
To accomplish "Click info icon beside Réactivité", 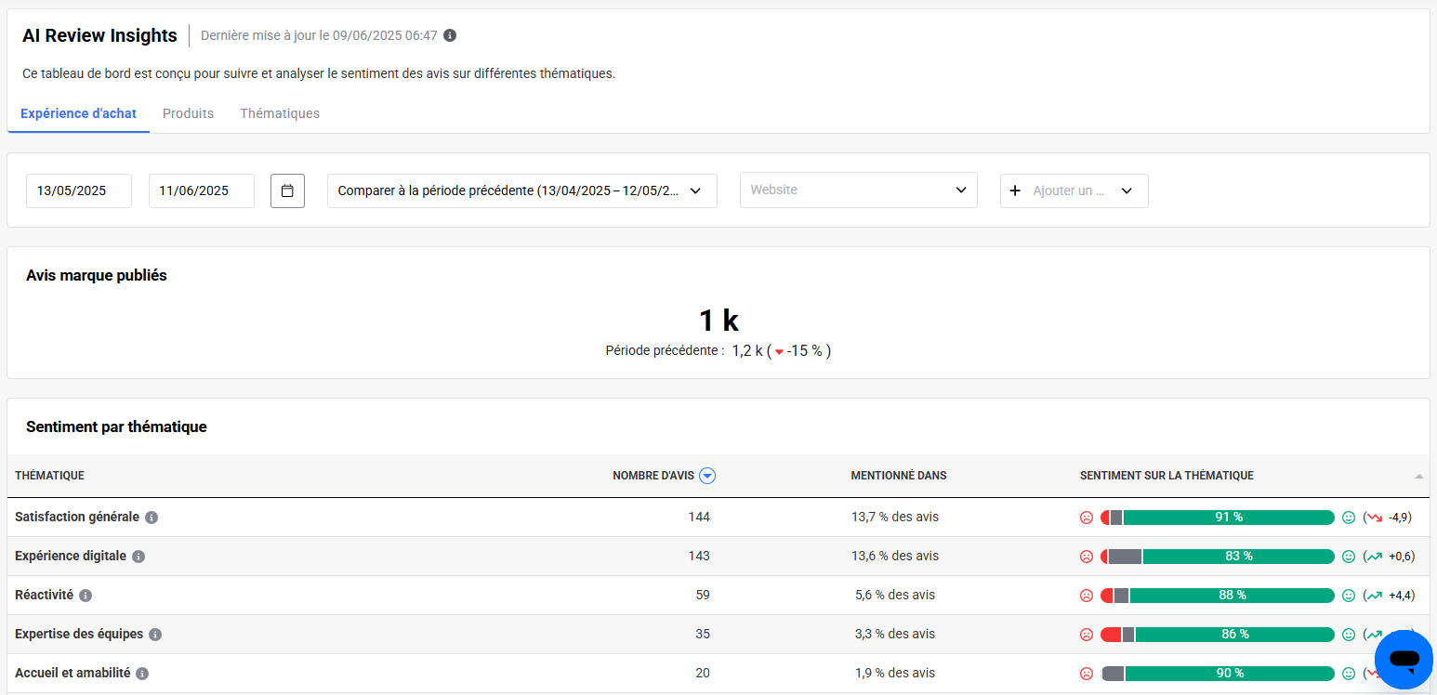I will (x=86, y=596).
